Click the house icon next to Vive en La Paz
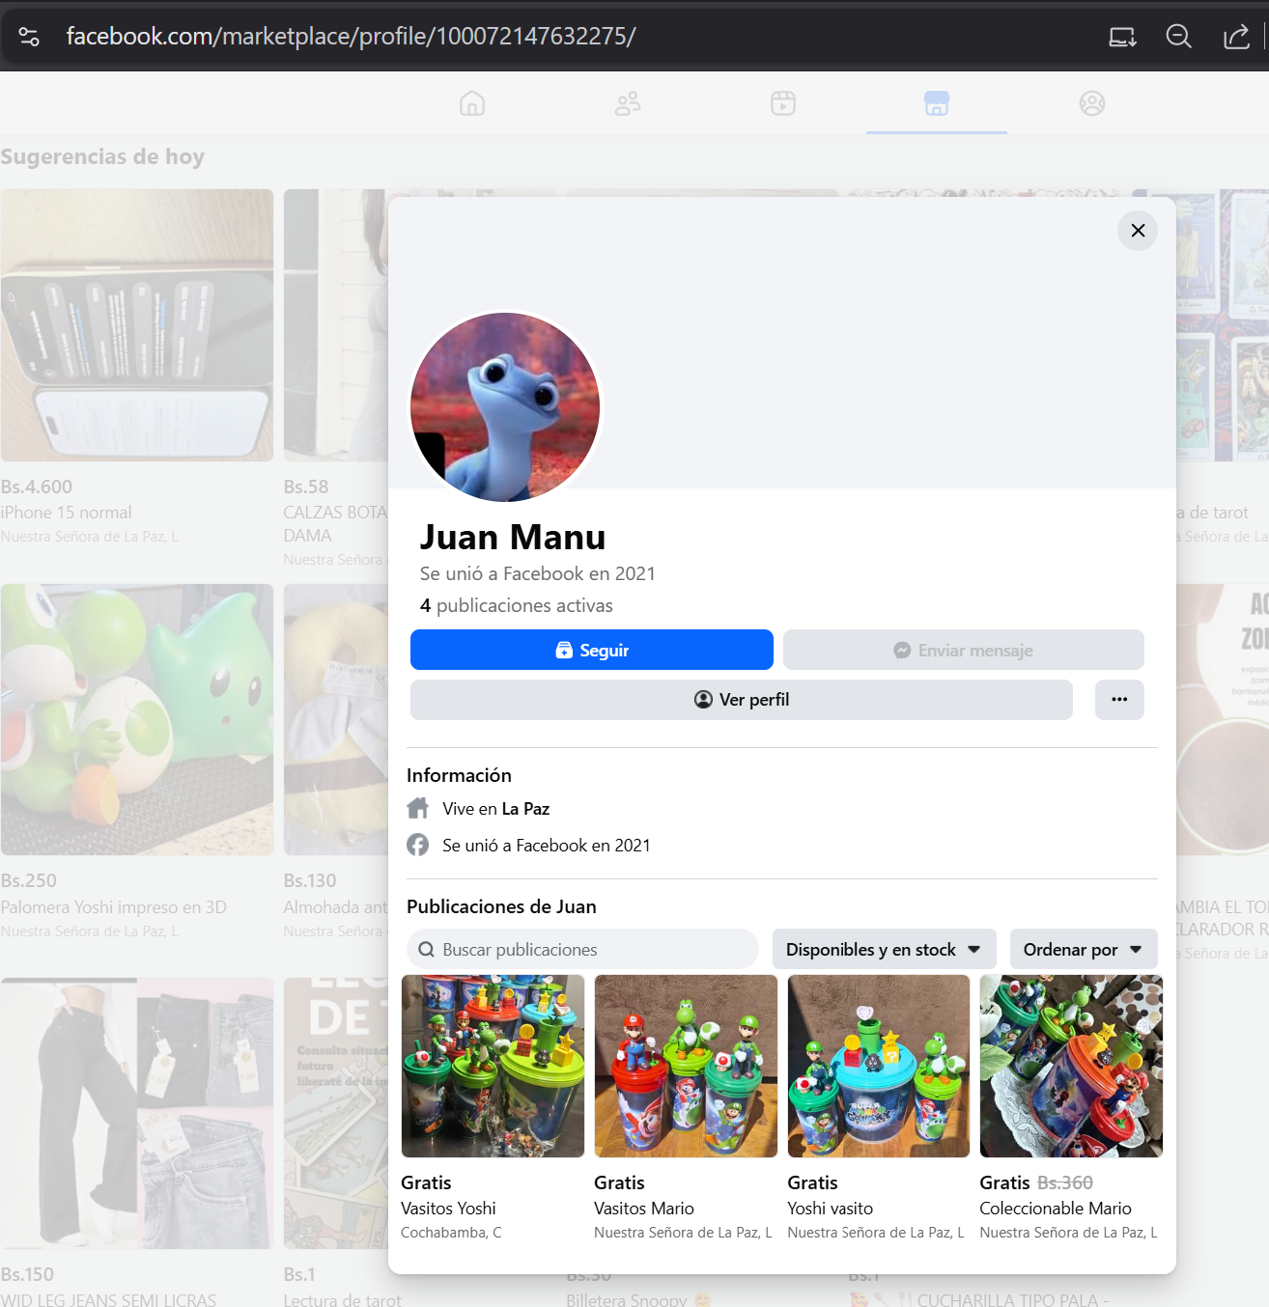The image size is (1269, 1307). [418, 808]
